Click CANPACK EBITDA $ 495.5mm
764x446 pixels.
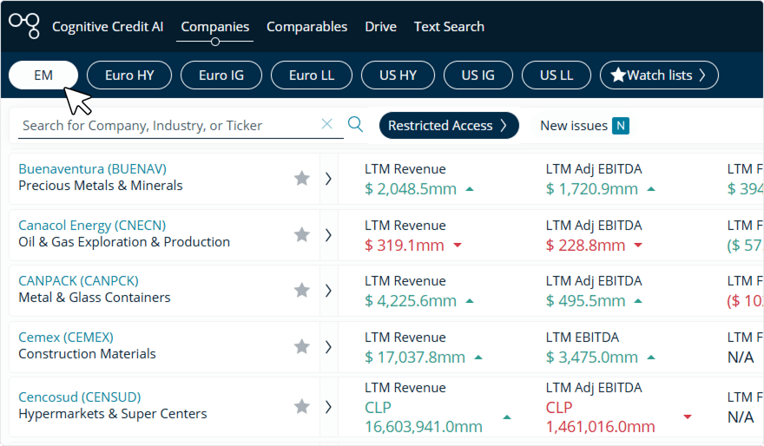585,301
